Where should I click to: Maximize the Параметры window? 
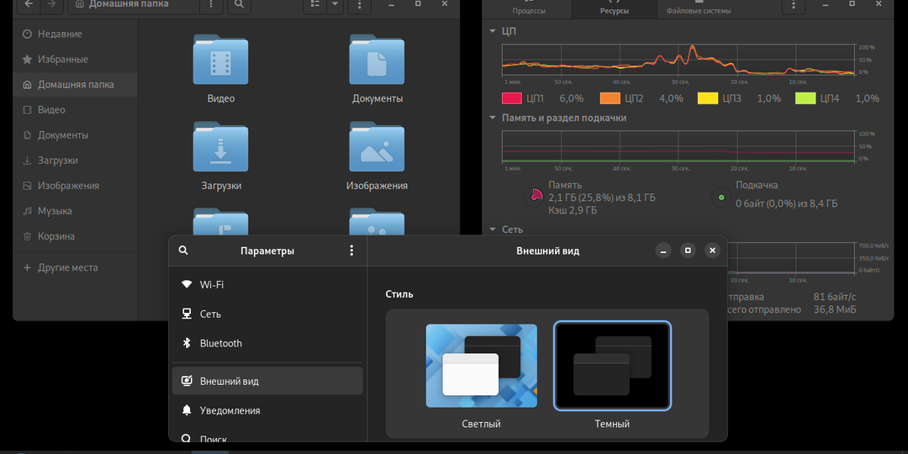(688, 251)
